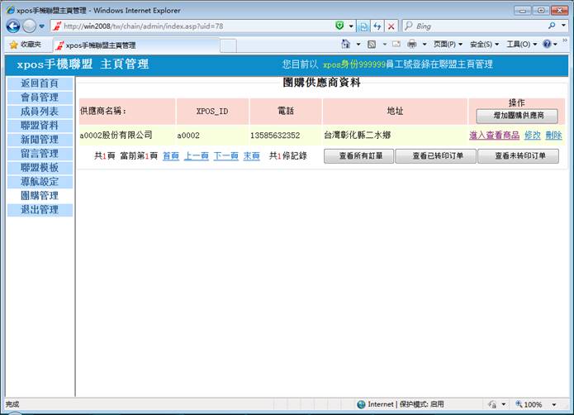The image size is (574, 415).
Task: Click the Stop loading red X icon
Action: click(x=391, y=26)
